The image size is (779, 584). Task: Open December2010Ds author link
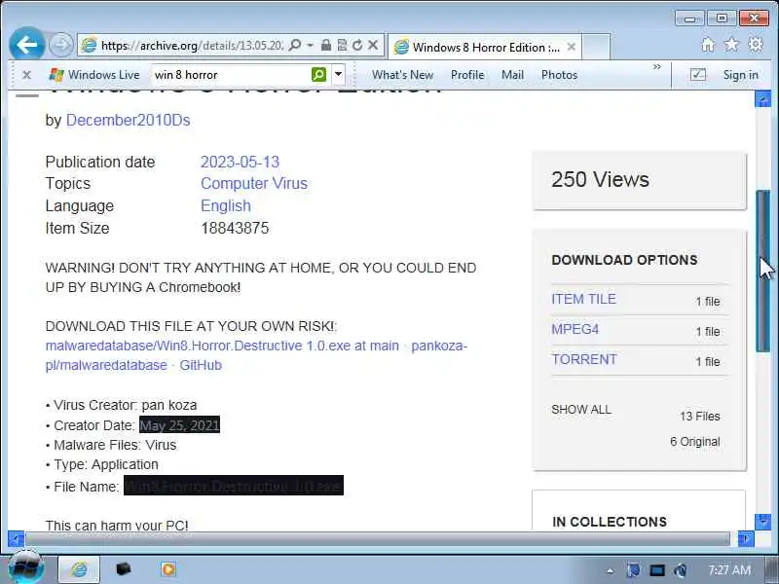pyautogui.click(x=129, y=120)
